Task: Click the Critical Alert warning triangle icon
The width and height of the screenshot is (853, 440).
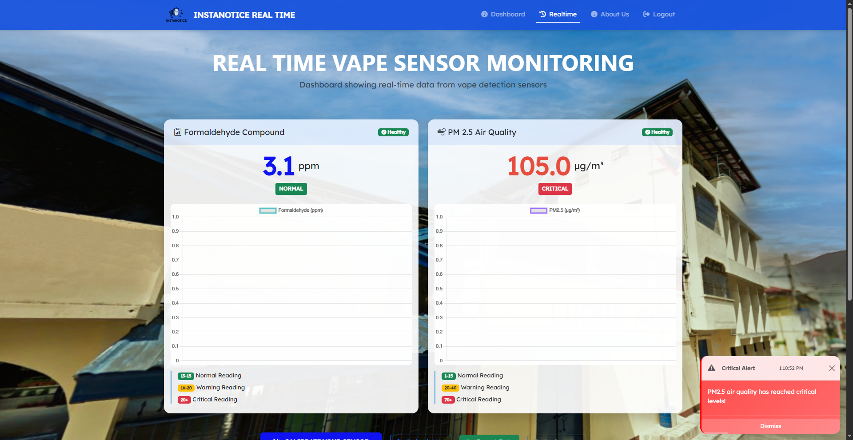Action: pyautogui.click(x=711, y=368)
